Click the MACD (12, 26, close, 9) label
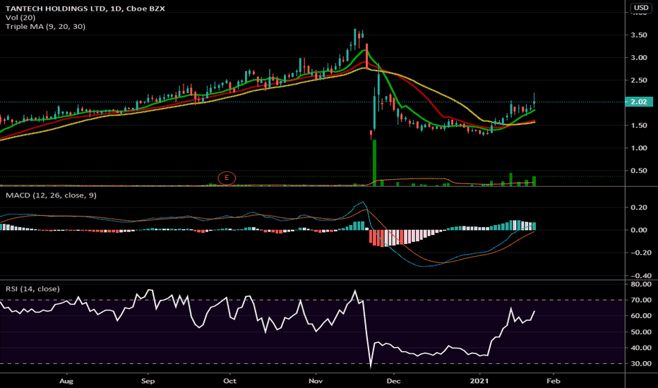This screenshot has height=388, width=658. (x=51, y=195)
